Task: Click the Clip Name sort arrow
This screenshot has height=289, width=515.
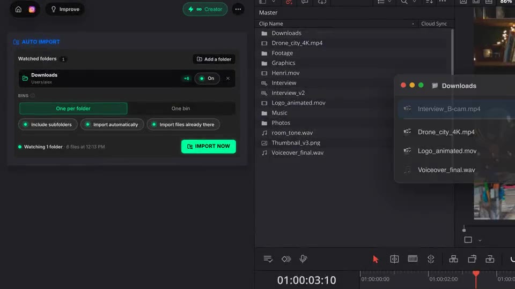Action: [413, 24]
